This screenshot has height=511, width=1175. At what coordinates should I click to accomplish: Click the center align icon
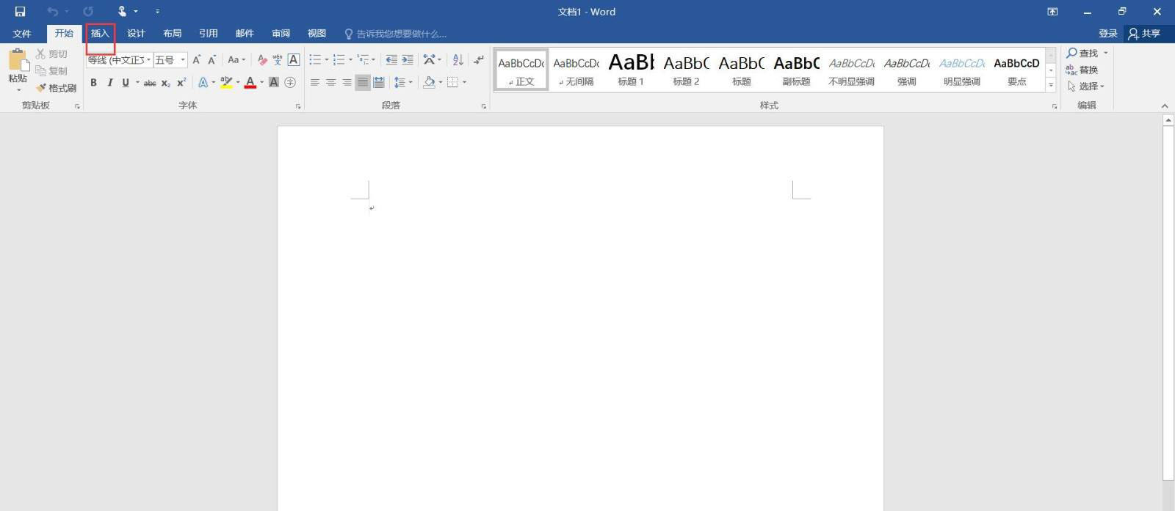[330, 83]
